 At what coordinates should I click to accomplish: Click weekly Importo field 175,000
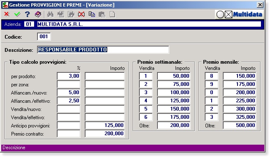tap(174, 117)
